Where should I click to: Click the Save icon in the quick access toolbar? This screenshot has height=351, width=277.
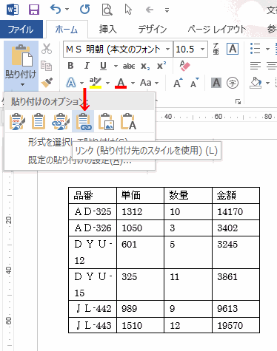click(x=34, y=10)
